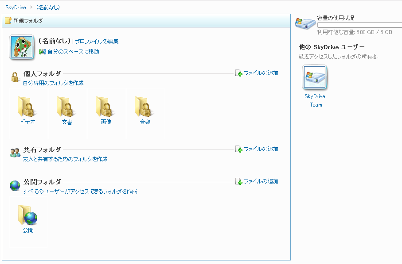
Task: Click 他の SkyDrive ユーザー heading
Action: coord(332,47)
